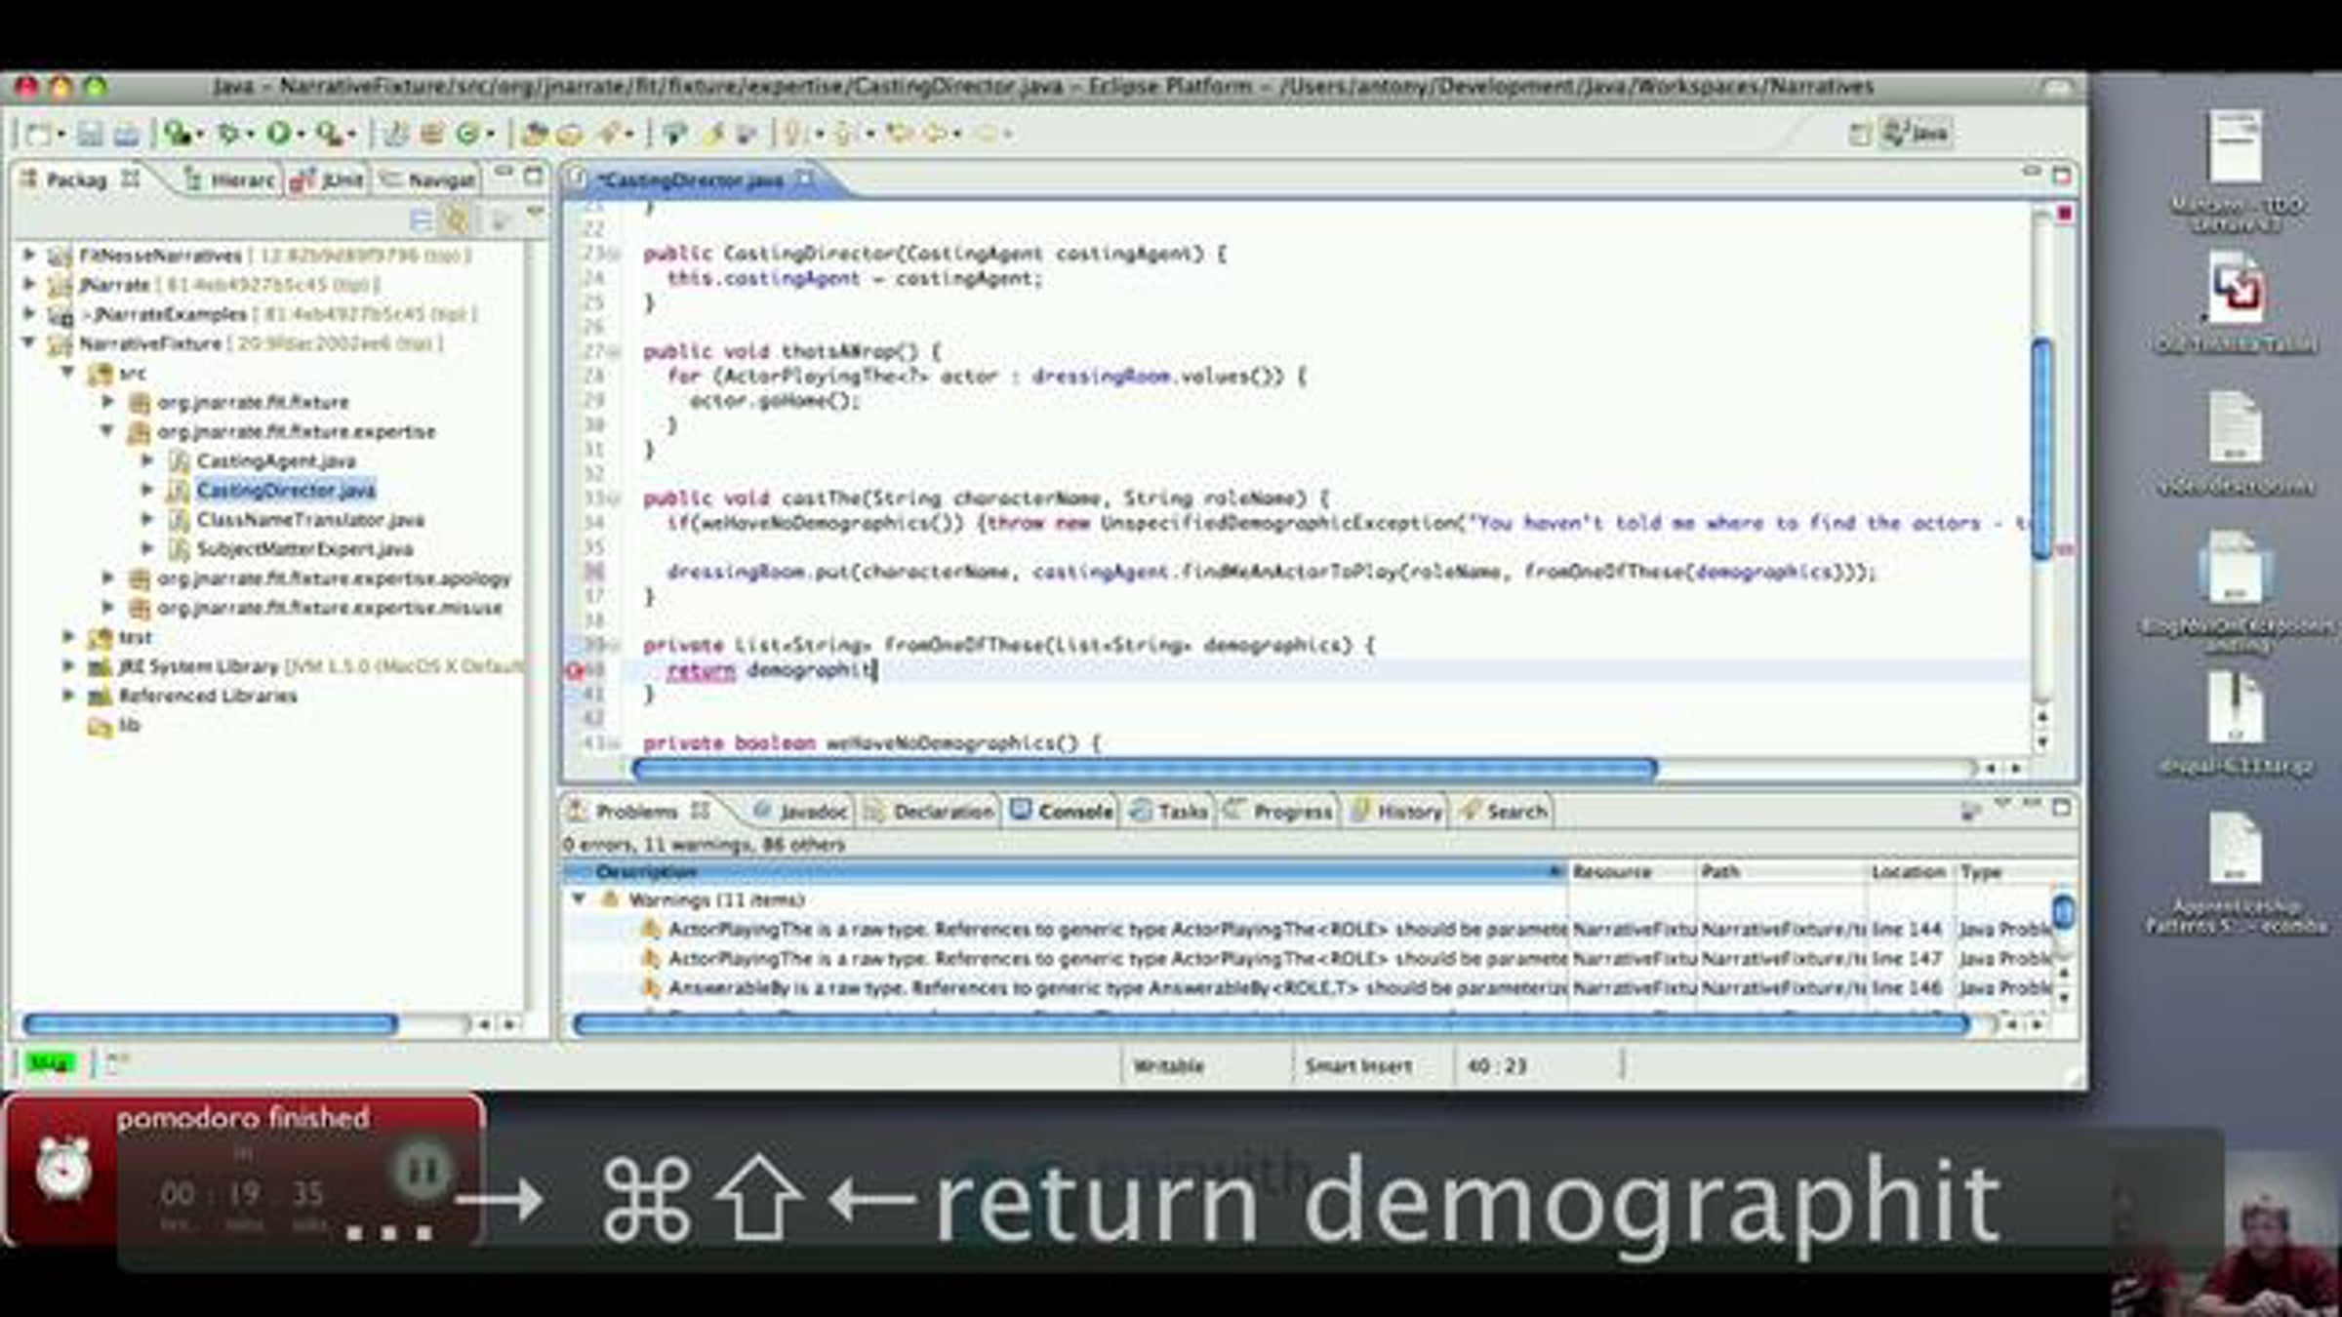
Task: Collapse the Warnings (11 items) group
Action: (x=579, y=898)
